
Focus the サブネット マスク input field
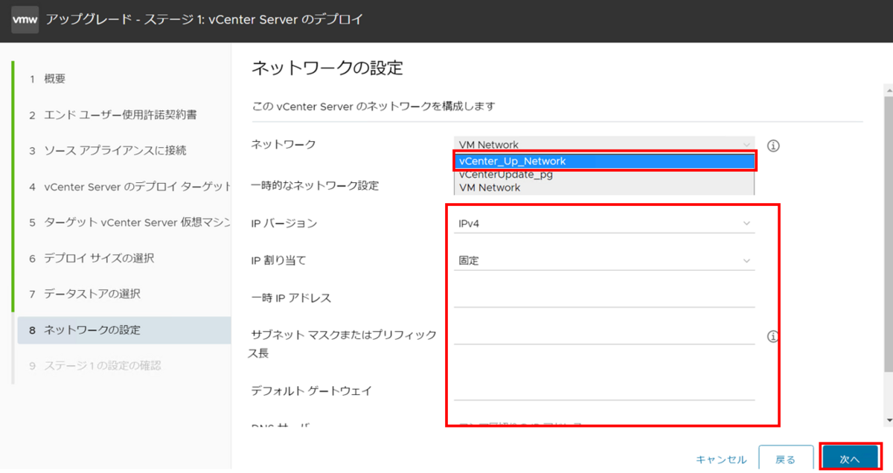tap(604, 335)
